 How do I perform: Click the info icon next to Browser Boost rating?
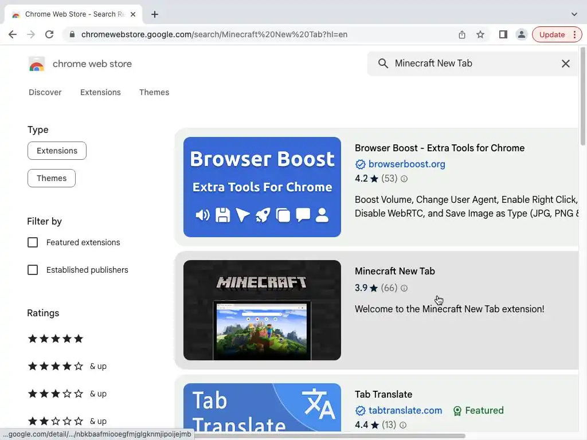coord(404,179)
